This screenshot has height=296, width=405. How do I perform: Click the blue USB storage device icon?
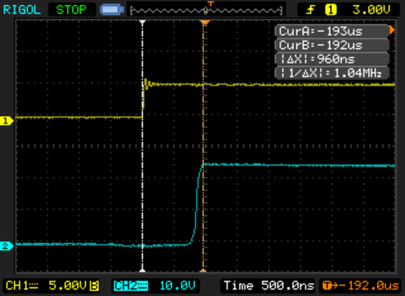(112, 10)
